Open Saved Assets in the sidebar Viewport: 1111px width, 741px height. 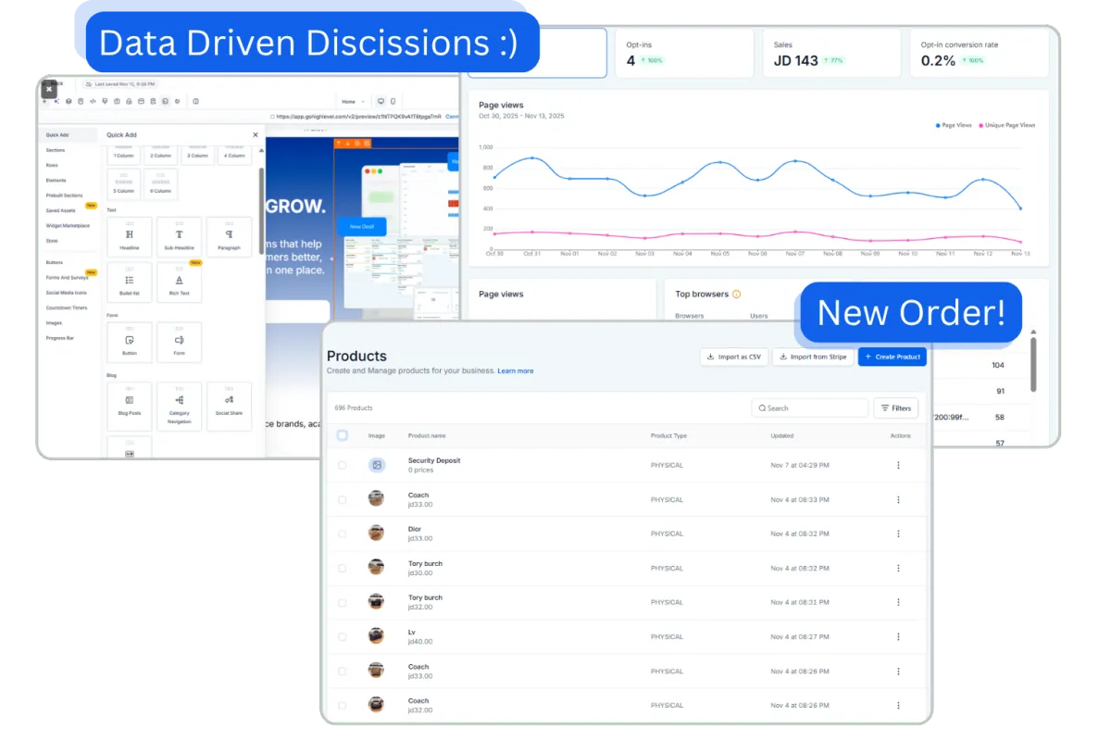61,210
